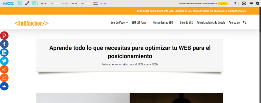The height and width of the screenshot is (103, 261).
Task: Close the MozBar toolbar
Action: pyautogui.click(x=257, y=3)
